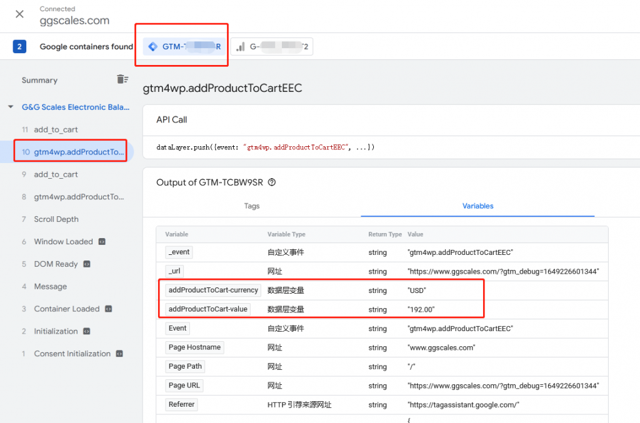Image resolution: width=640 pixels, height=423 pixels.
Task: Select the G- analytics container chip
Action: (x=272, y=46)
